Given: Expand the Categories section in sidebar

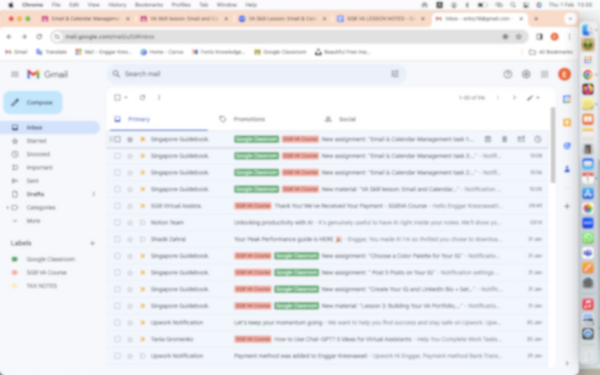Looking at the screenshot, I should coord(7,208).
